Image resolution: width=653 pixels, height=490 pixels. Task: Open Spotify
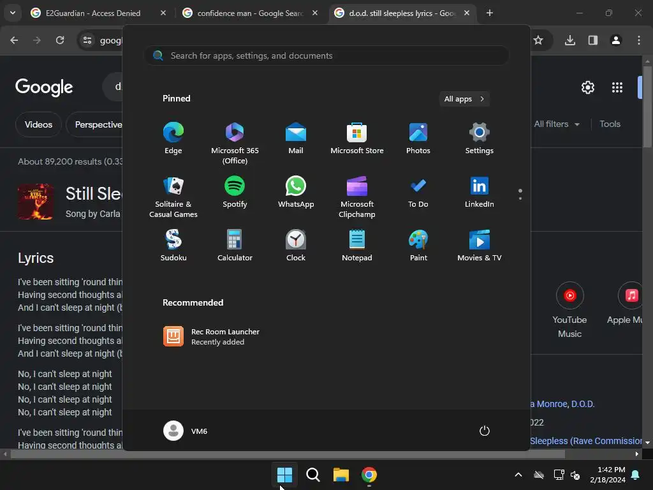[235, 192]
